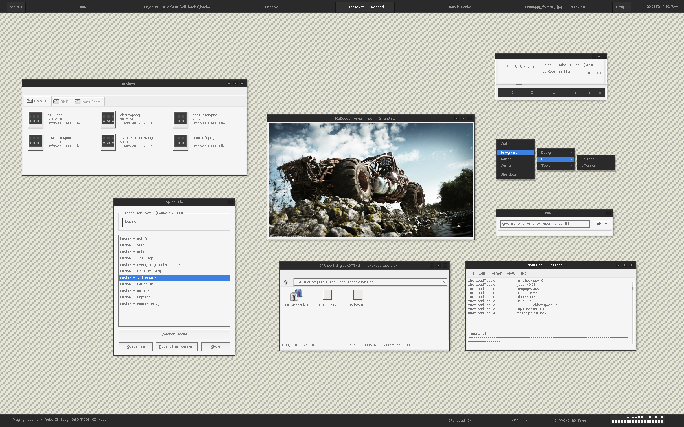Click the long arrow icon in the player bar
684x427 pixels.
[588, 93]
